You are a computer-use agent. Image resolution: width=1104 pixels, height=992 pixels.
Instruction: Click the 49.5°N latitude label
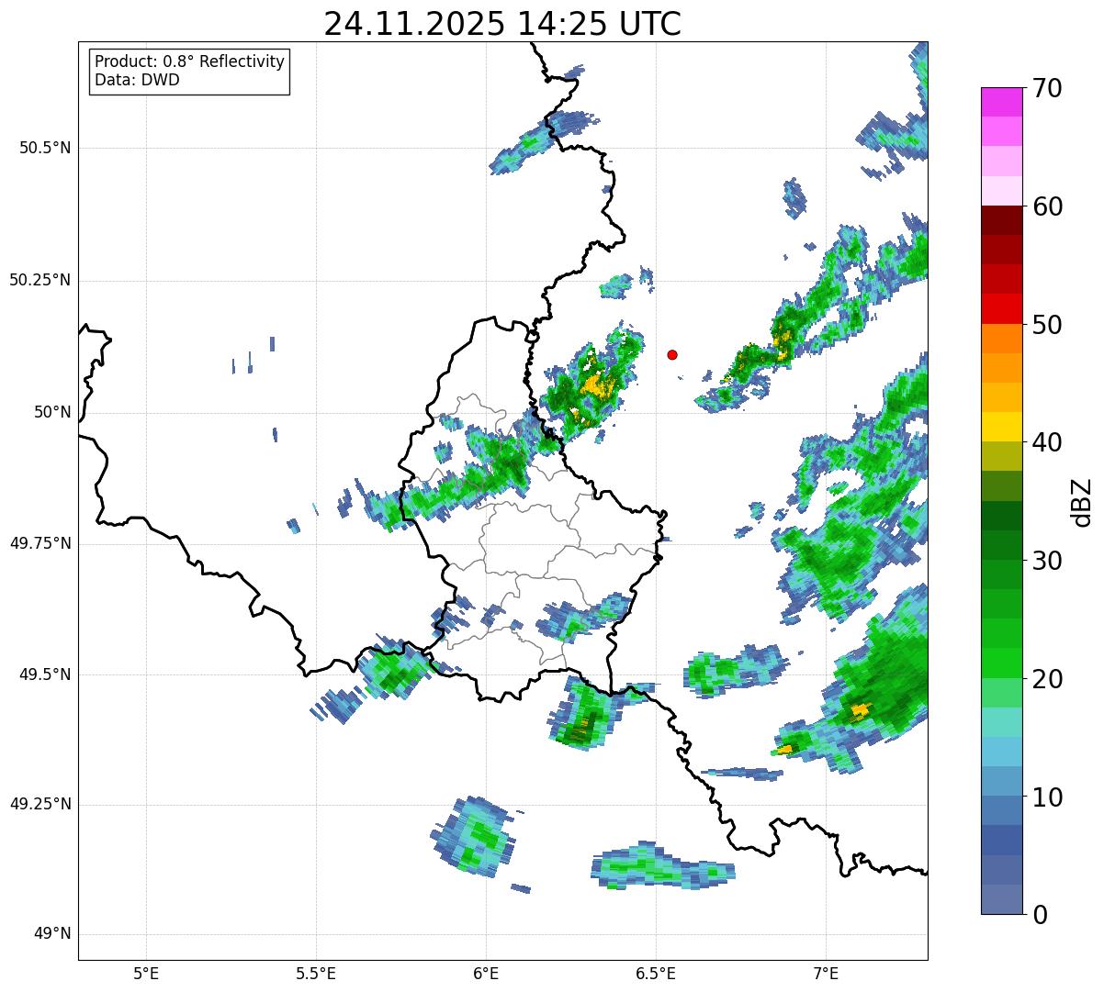click(45, 674)
